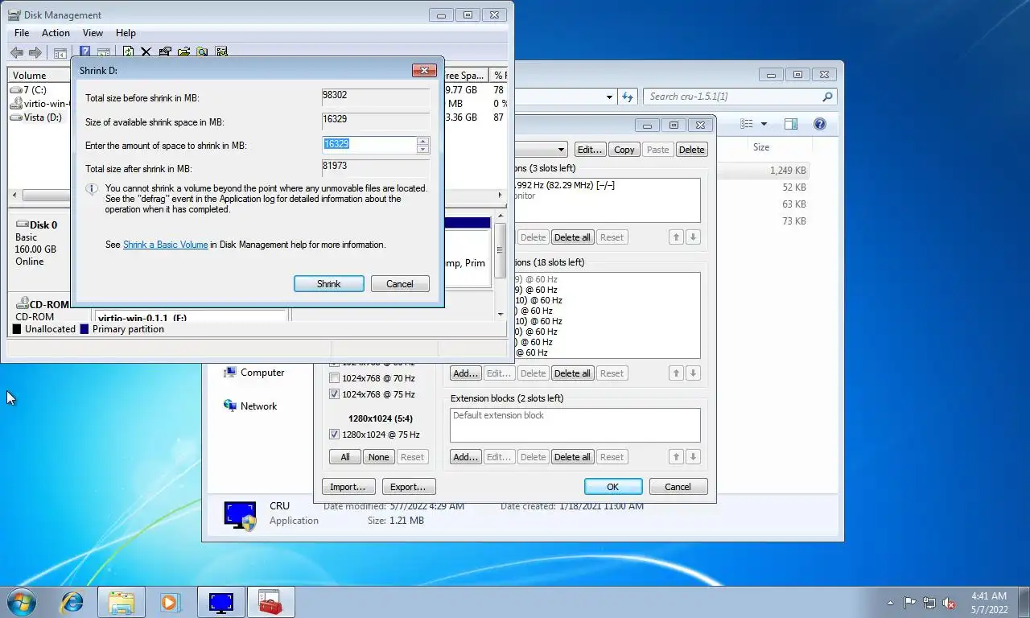Click the Edit... button next to Copy in CRU

[590, 150]
